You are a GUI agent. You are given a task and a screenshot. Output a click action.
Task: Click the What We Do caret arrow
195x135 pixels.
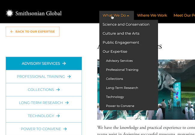[x=128, y=16]
